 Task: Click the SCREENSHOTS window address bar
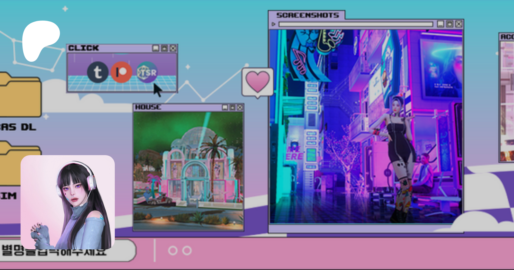point(356,24)
